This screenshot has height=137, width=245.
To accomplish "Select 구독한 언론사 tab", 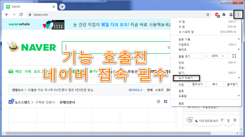I will (45, 102).
